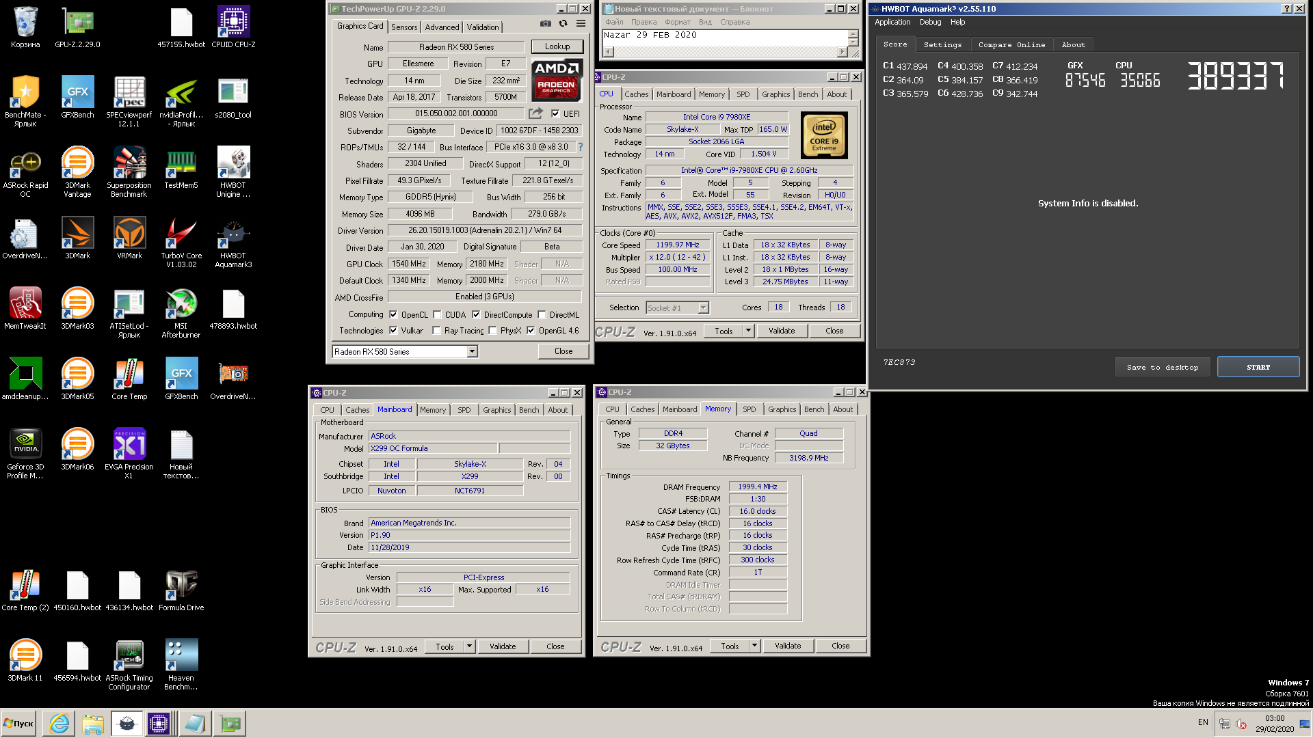Expand Tools dropdown arrow in CPU tab window

point(748,331)
